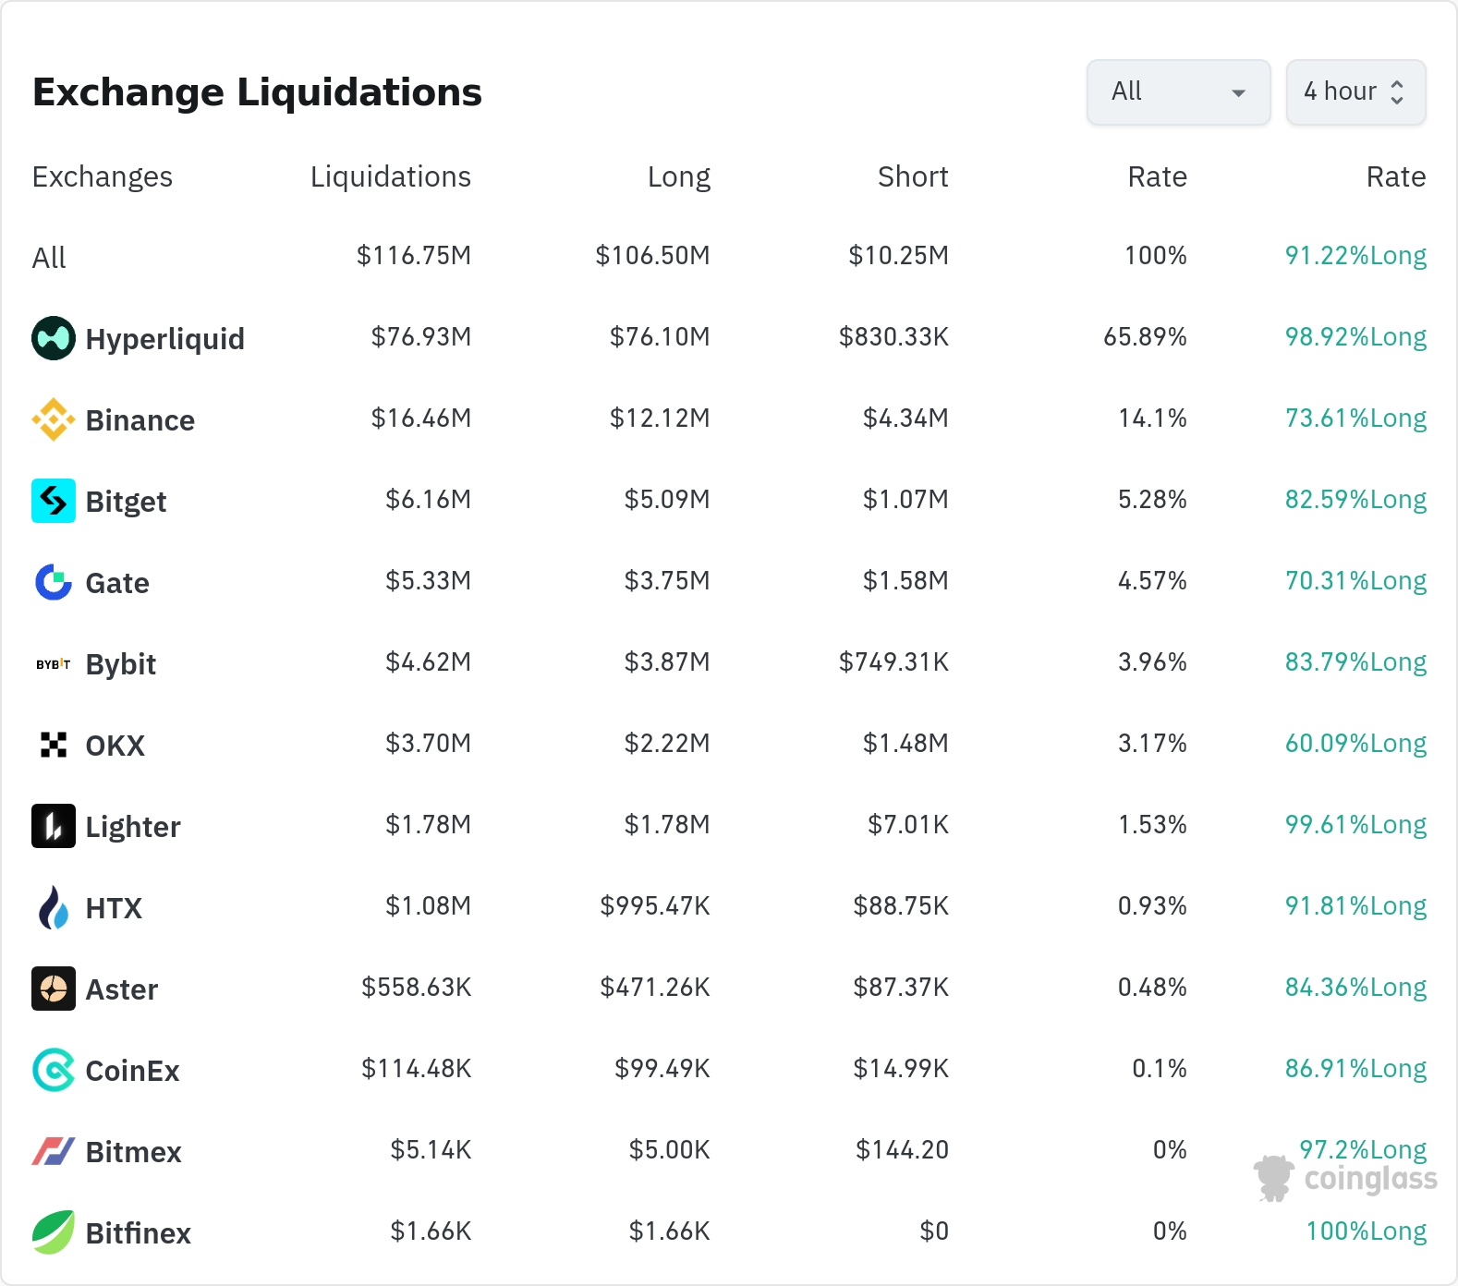
Task: Open the Bybit exchange link
Action: pos(120,664)
